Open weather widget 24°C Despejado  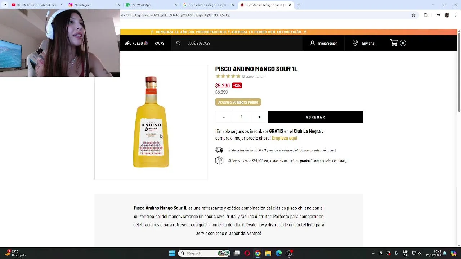pyautogui.click(x=15, y=253)
